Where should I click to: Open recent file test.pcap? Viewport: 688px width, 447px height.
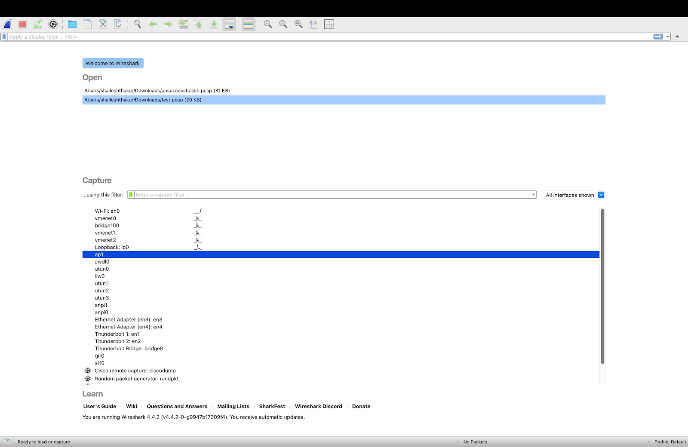click(344, 100)
